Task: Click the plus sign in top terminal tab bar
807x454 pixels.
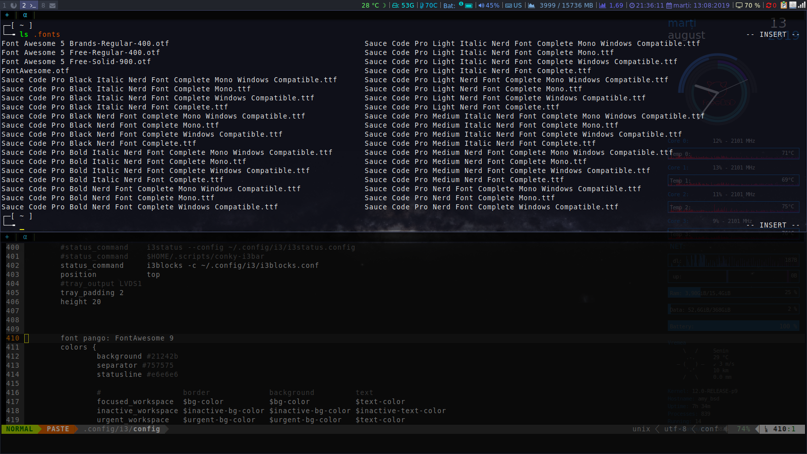Action: [x=7, y=15]
